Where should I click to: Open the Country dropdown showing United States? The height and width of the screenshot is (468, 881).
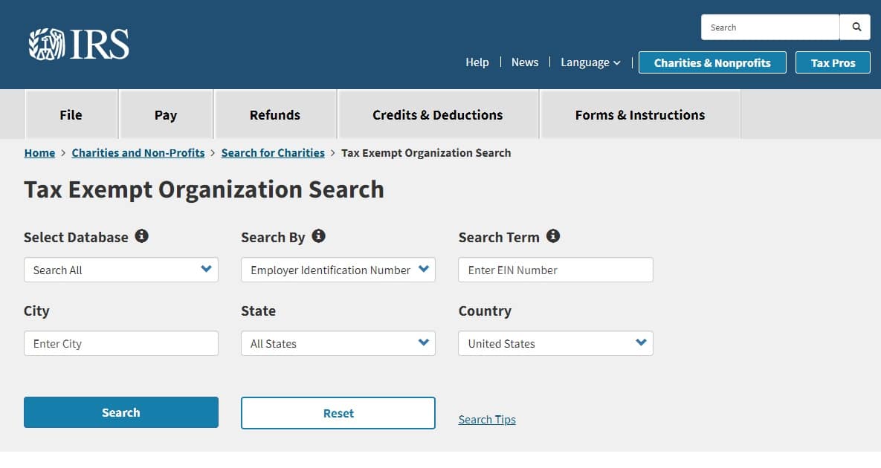(x=555, y=343)
